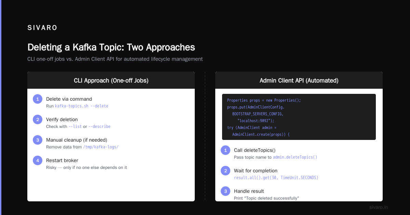Click the "Delete via command" step title
Viewport: 410px width, 215px height.
click(69, 99)
